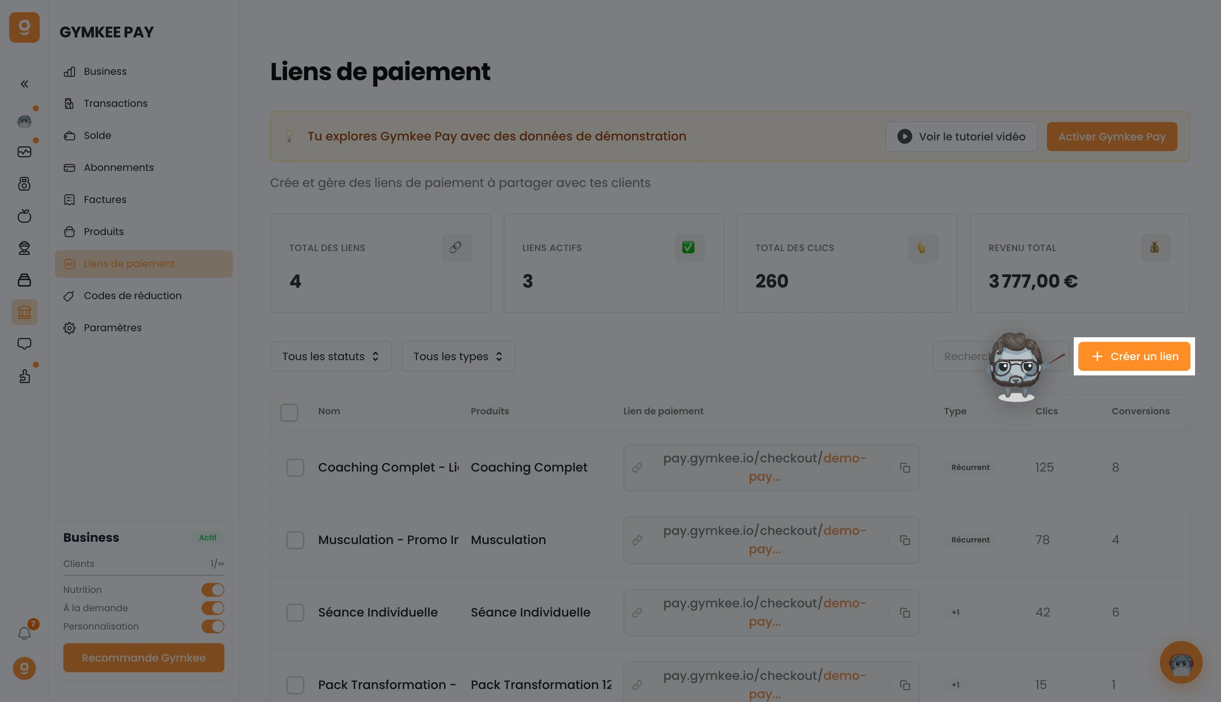
Task: Click the Récurrent tag on Coaching Complet row
Action: coord(970,467)
